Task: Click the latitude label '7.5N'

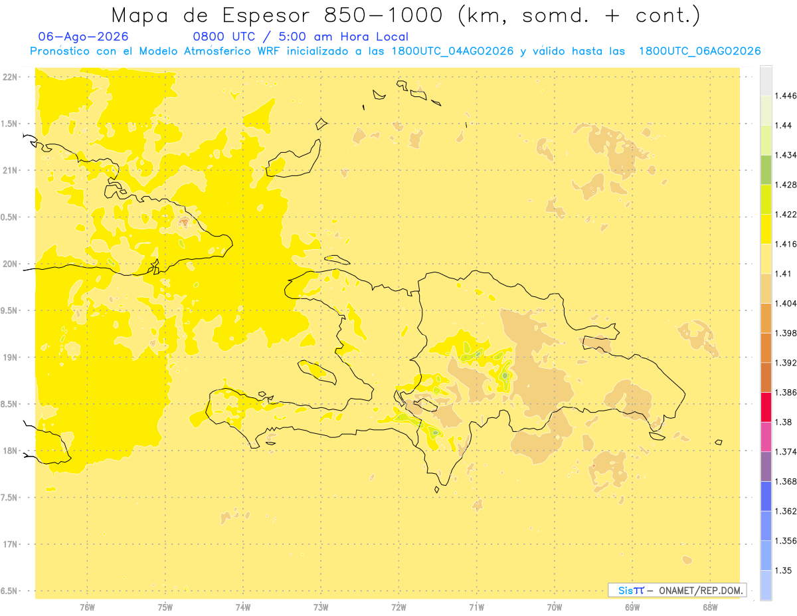Action: (10, 498)
